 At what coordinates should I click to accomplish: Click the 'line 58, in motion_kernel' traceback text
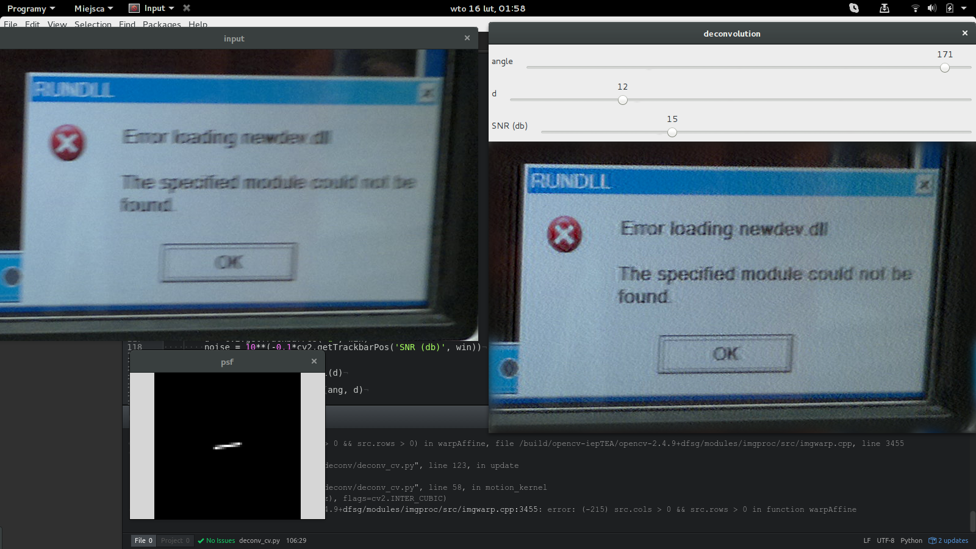tap(487, 487)
